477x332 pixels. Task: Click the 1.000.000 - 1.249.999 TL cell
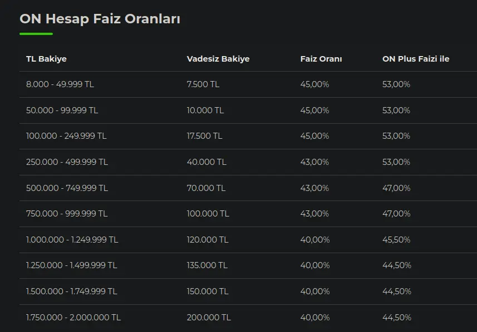[72, 240]
